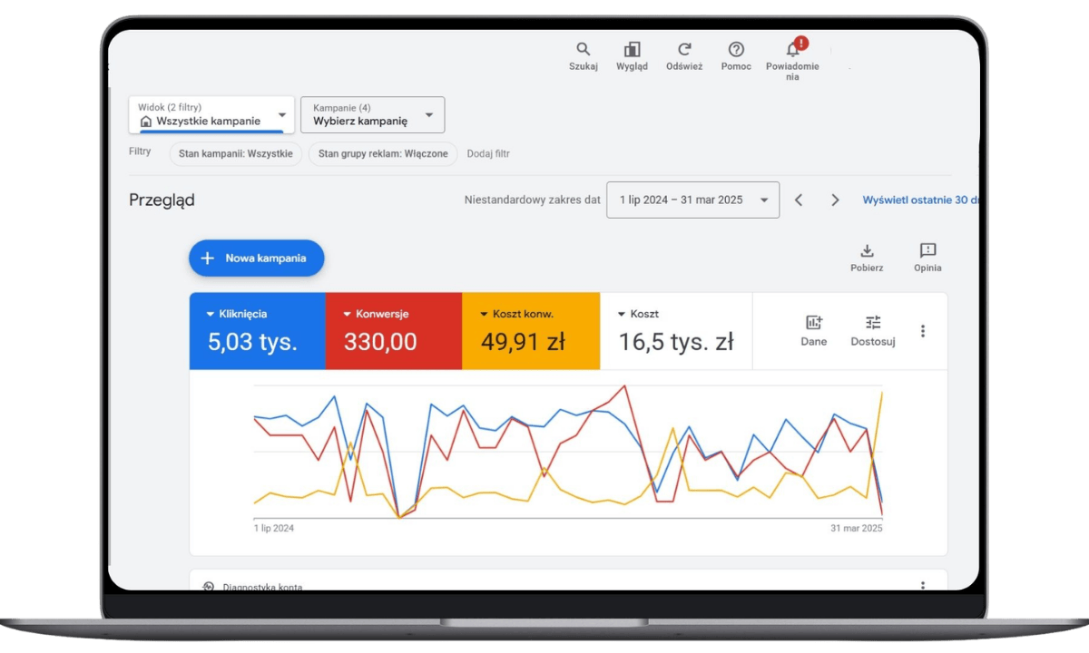Click the Odśwież refresh icon

(x=684, y=50)
